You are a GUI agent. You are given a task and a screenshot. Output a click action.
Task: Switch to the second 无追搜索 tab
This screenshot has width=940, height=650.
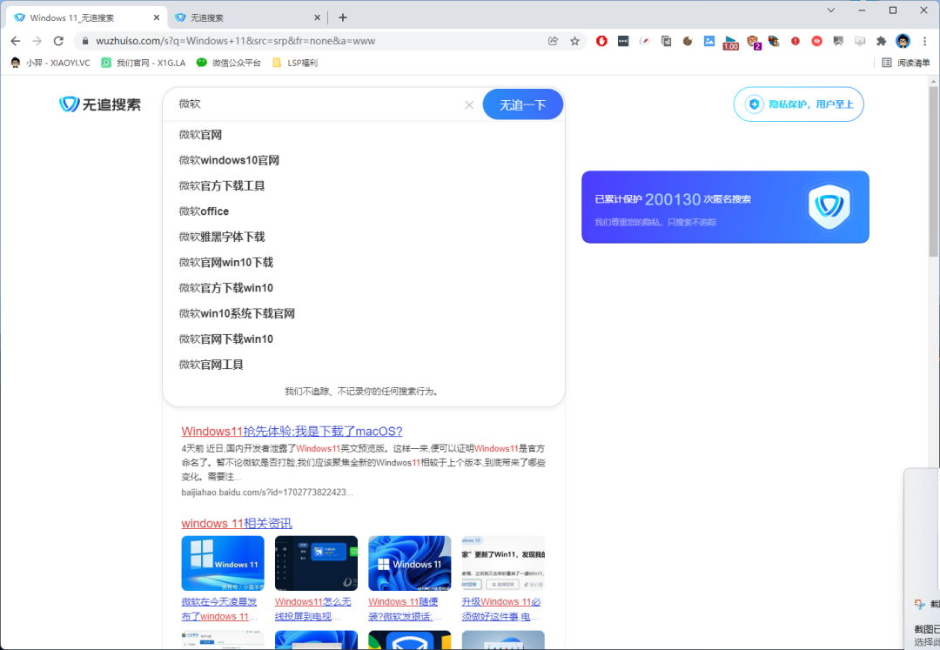coord(247,17)
